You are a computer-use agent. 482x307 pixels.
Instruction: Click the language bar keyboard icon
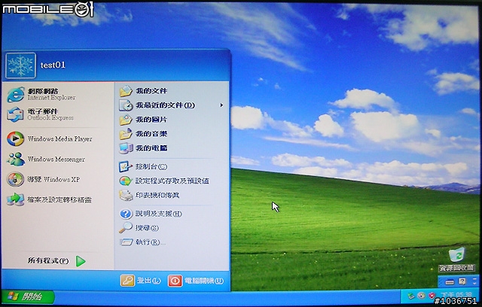[x=450, y=282]
